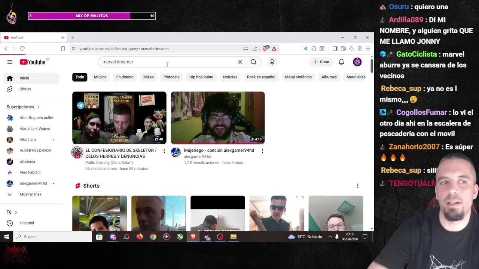Select the Música filter chip
This screenshot has width=479, height=269.
point(100,77)
